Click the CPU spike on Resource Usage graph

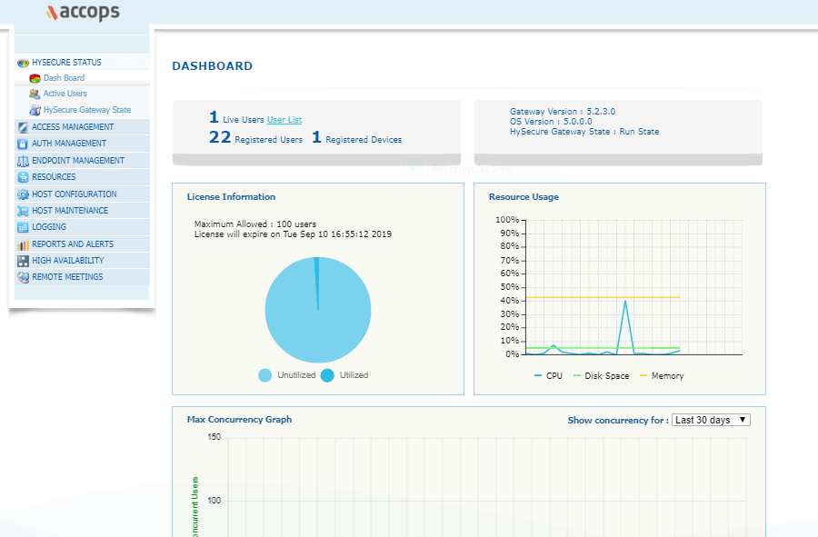[625, 302]
